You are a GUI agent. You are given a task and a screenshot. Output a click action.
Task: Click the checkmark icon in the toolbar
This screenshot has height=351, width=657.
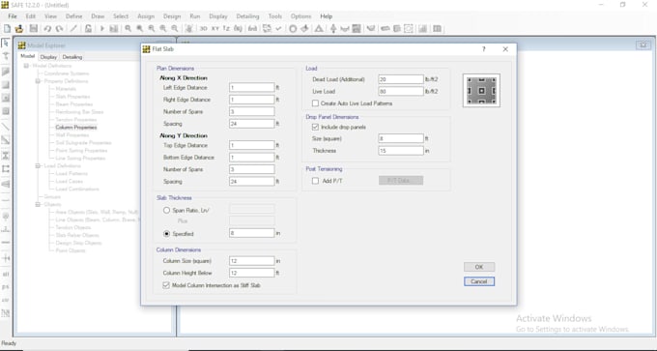tap(278, 28)
